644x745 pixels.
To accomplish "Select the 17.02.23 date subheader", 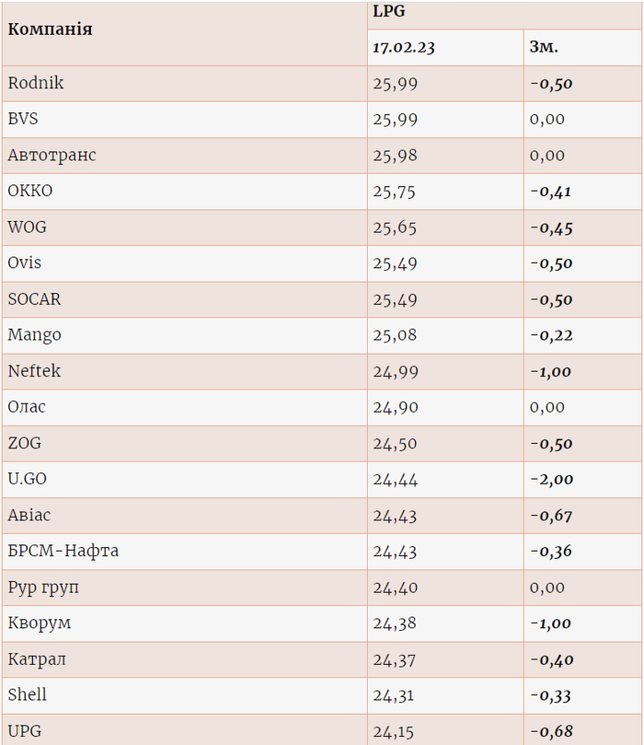I will coord(404,48).
